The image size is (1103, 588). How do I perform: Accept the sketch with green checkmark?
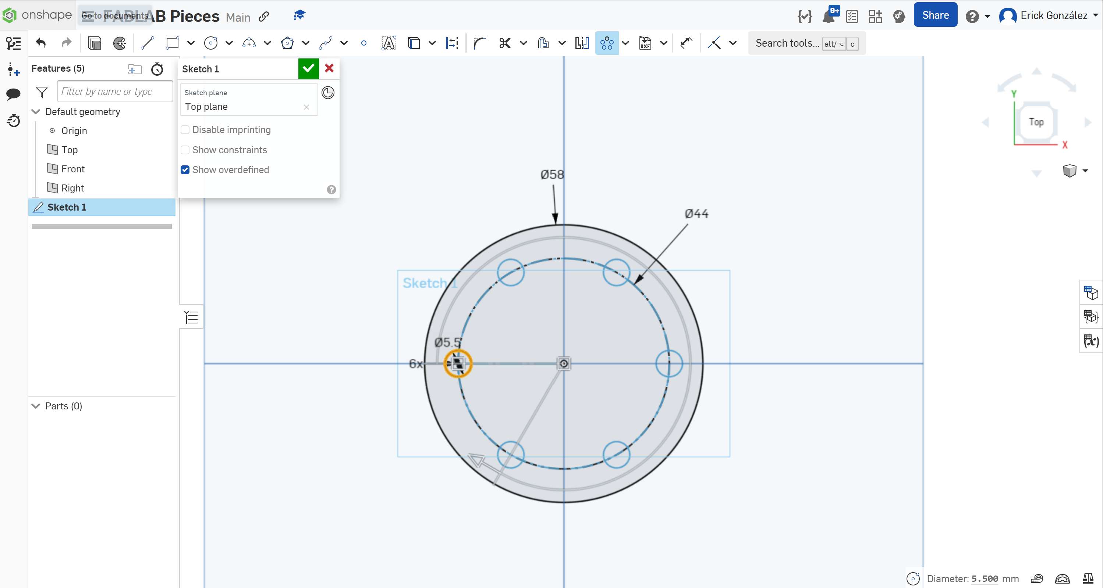[308, 68]
